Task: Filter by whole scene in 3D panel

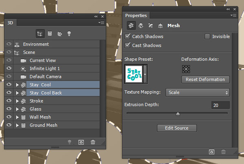Action: (x=40, y=34)
